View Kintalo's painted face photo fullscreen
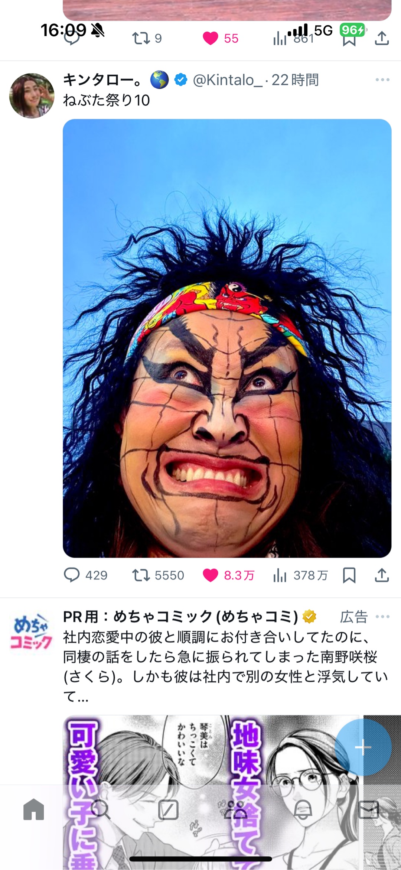The image size is (401, 870). [227, 338]
